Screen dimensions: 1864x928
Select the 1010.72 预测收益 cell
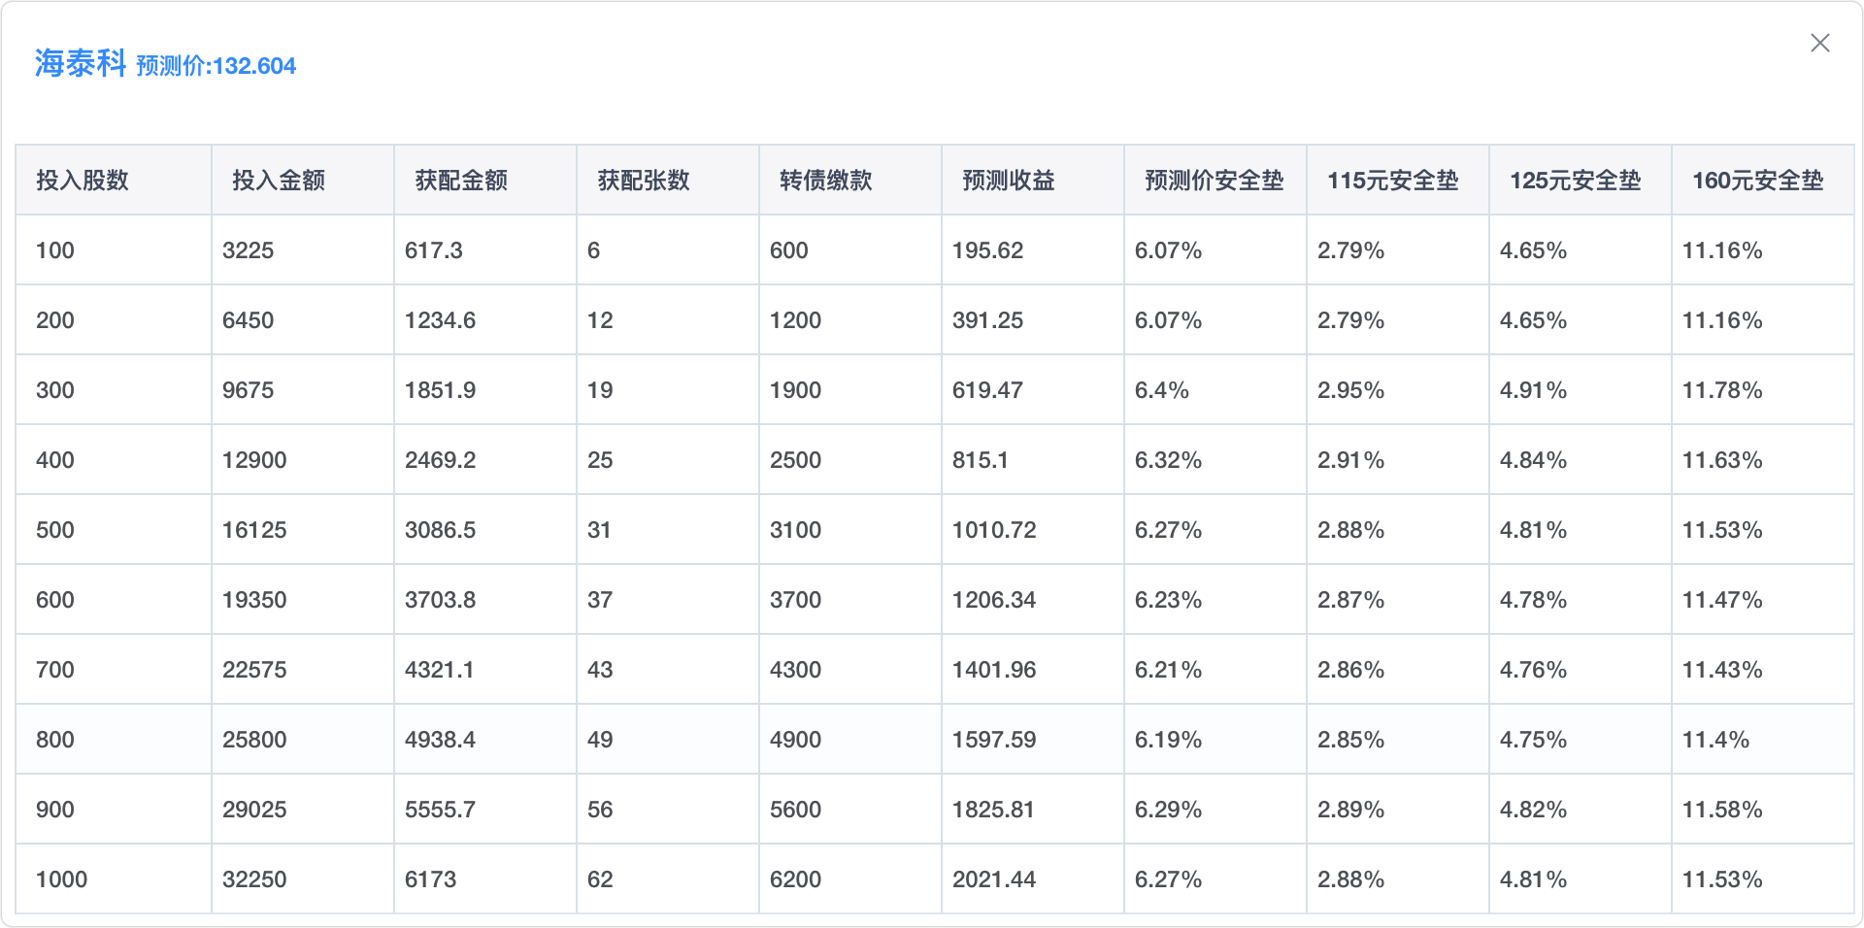click(994, 530)
